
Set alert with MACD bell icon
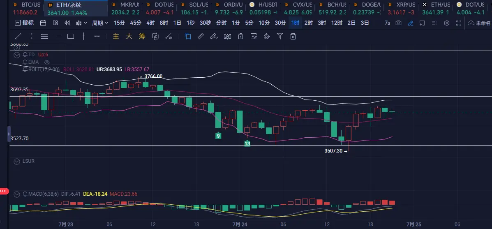point(25,194)
